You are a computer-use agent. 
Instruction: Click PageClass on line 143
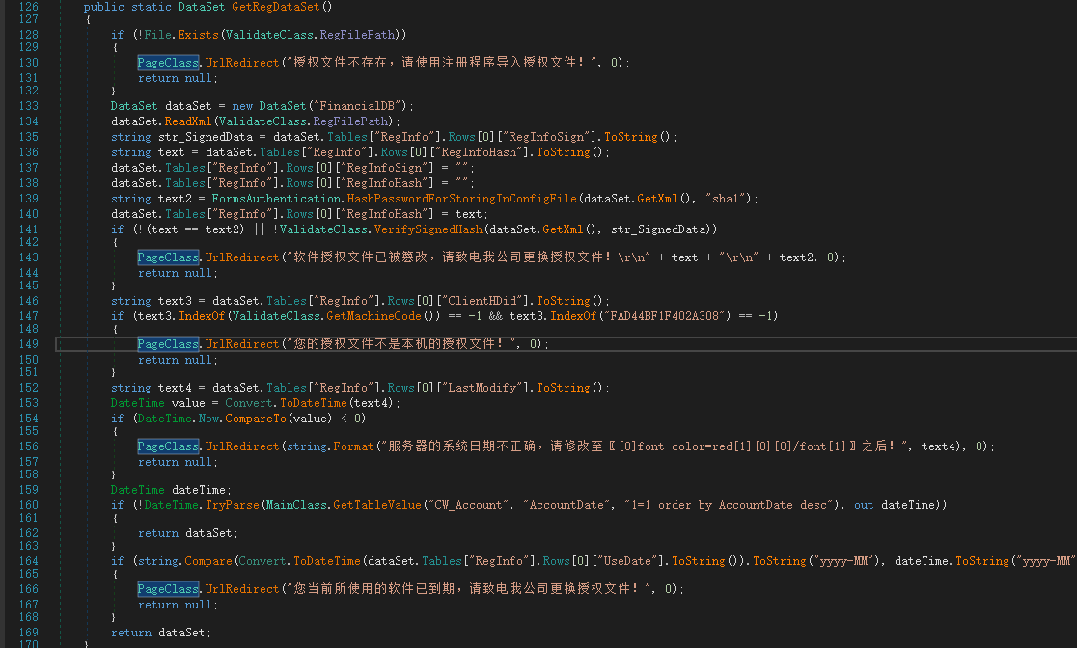[168, 257]
